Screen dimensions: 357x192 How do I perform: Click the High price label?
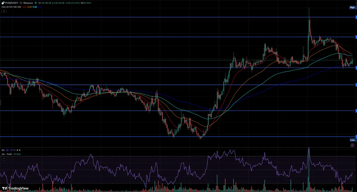click(x=353, y=7)
